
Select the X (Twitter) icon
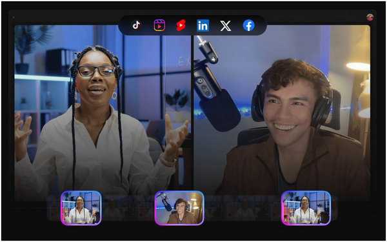226,26
